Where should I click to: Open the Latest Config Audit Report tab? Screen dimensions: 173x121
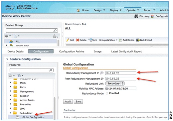coord(126,51)
